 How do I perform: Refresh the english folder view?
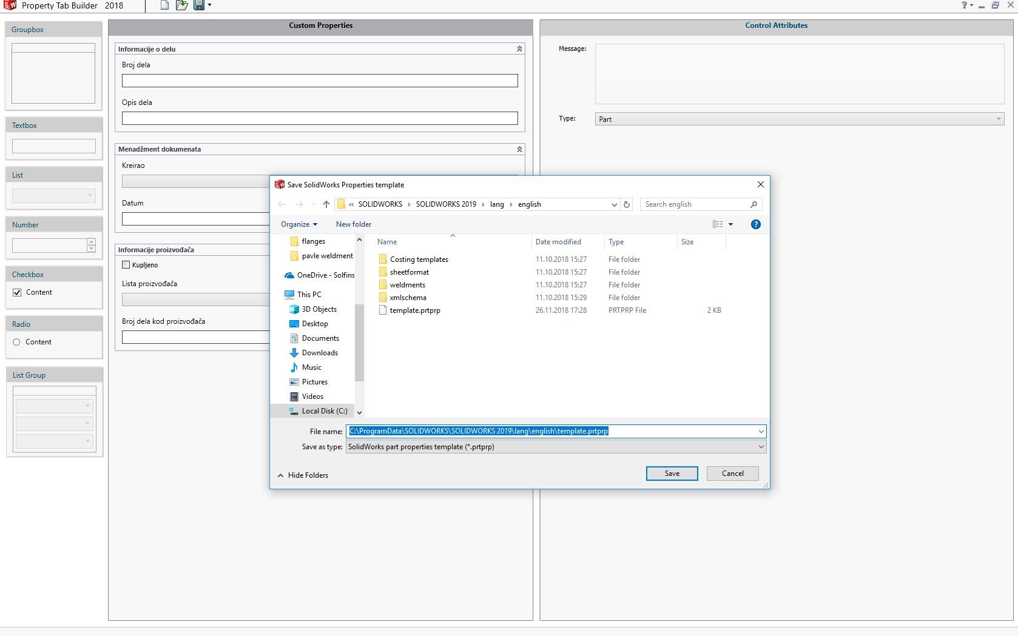(627, 204)
